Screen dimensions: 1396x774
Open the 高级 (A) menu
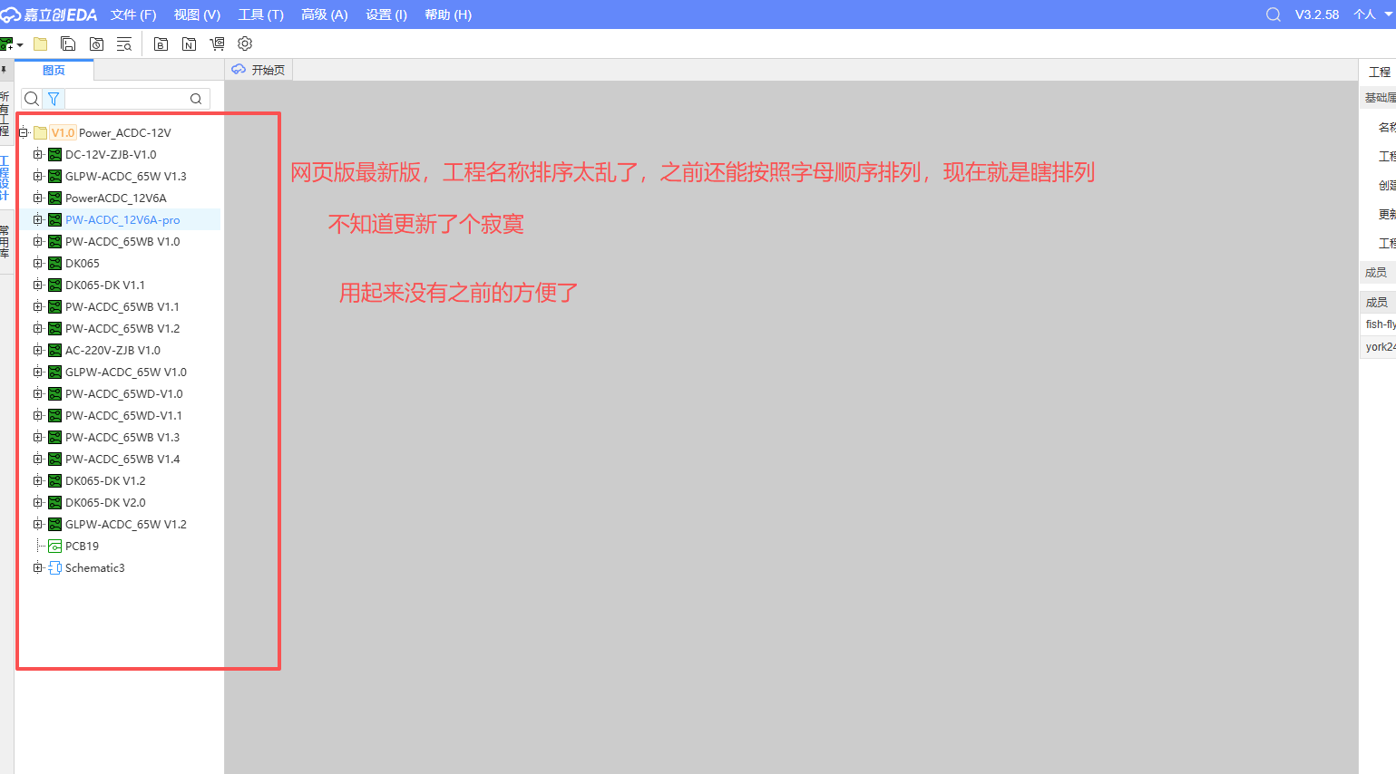pos(324,15)
